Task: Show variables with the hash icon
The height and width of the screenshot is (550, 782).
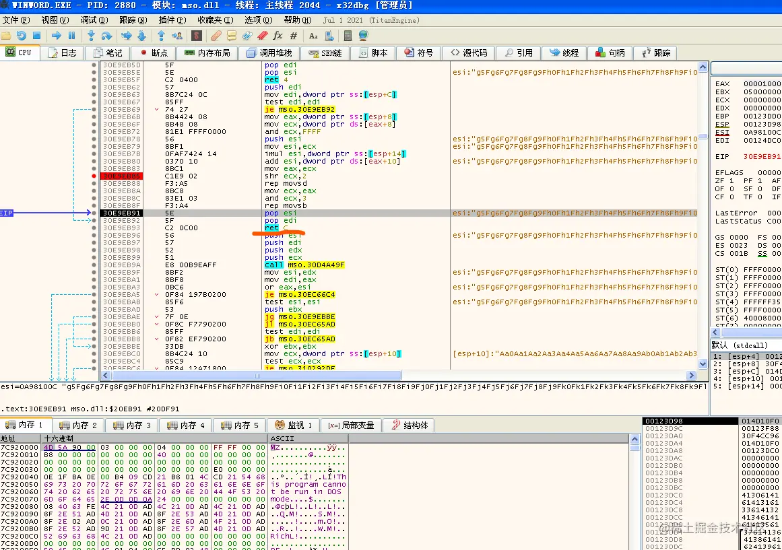Action: [x=293, y=36]
